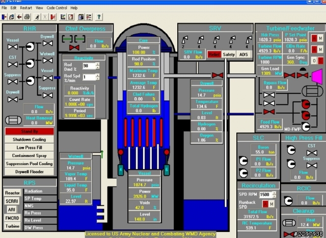Open help with the question mark icon

coord(99,17)
